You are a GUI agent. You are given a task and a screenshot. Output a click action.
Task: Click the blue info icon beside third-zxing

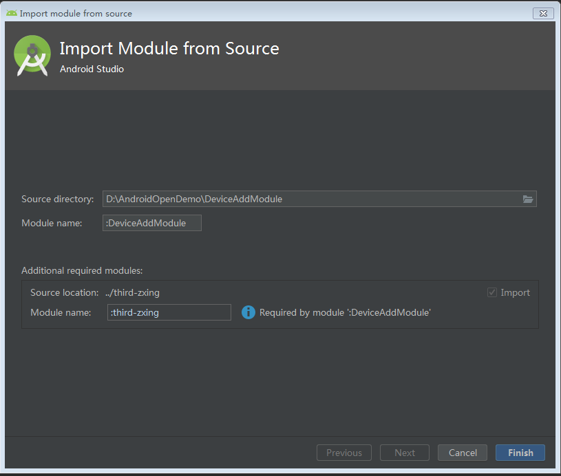pos(248,312)
